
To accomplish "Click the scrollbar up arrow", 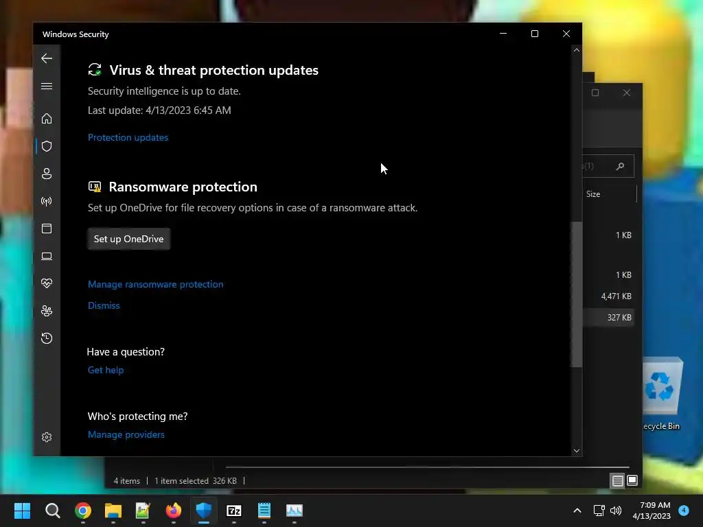I will point(577,50).
